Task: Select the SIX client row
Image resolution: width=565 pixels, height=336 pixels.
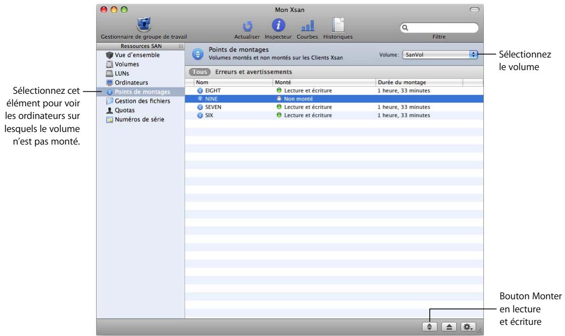Action: [x=334, y=116]
